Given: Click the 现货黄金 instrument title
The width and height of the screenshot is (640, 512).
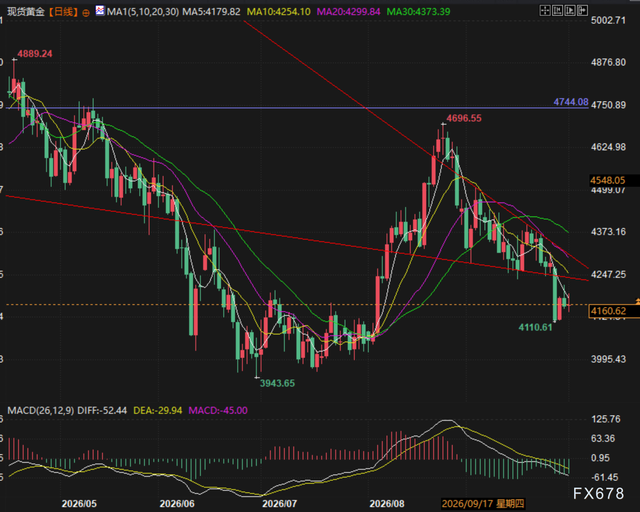Looking at the screenshot, I should coord(26,11).
